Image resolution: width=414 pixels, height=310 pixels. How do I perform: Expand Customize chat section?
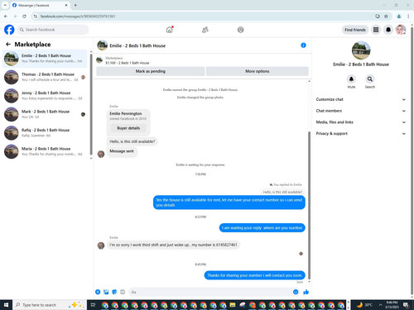click(360, 99)
